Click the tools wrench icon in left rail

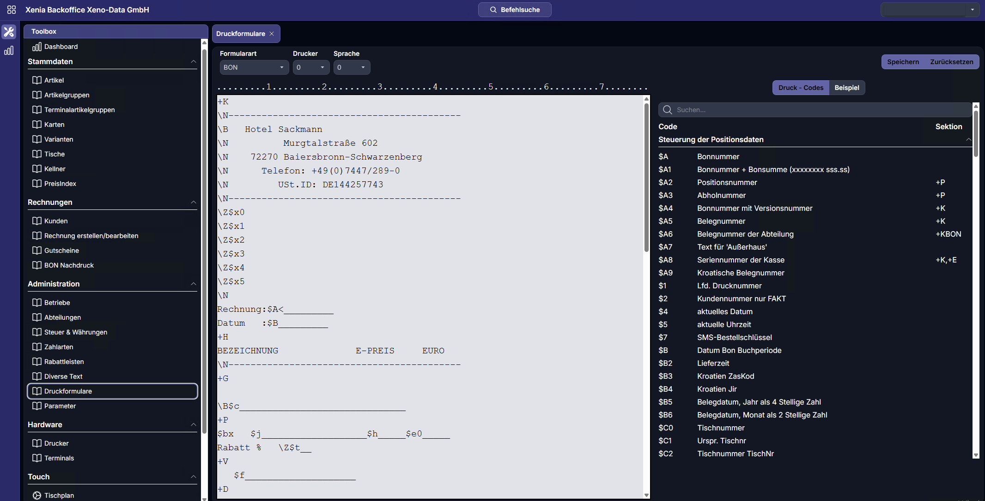(9, 32)
